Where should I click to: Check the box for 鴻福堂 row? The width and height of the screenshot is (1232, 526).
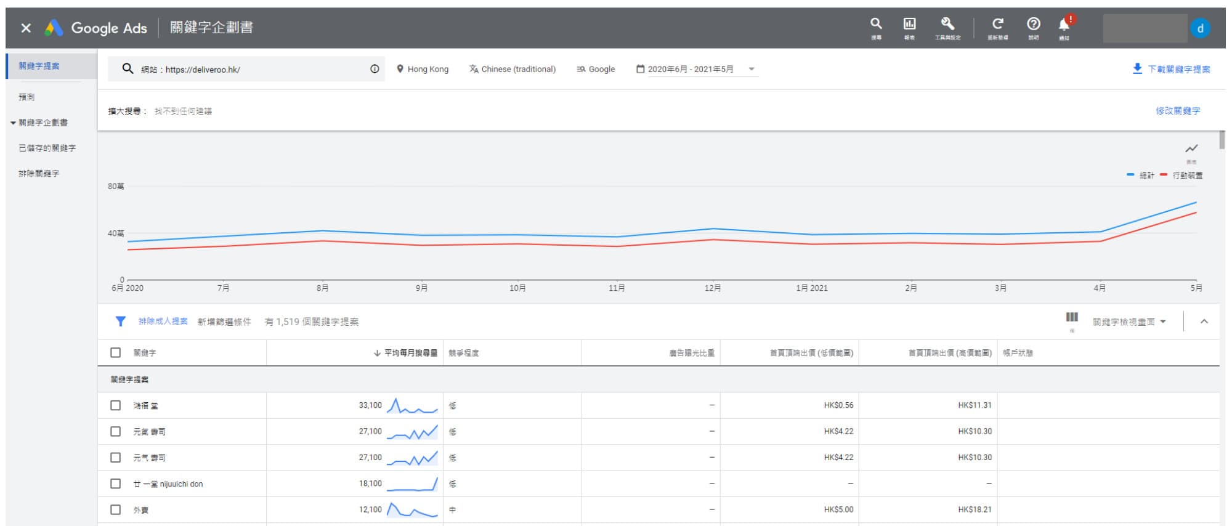tap(115, 405)
